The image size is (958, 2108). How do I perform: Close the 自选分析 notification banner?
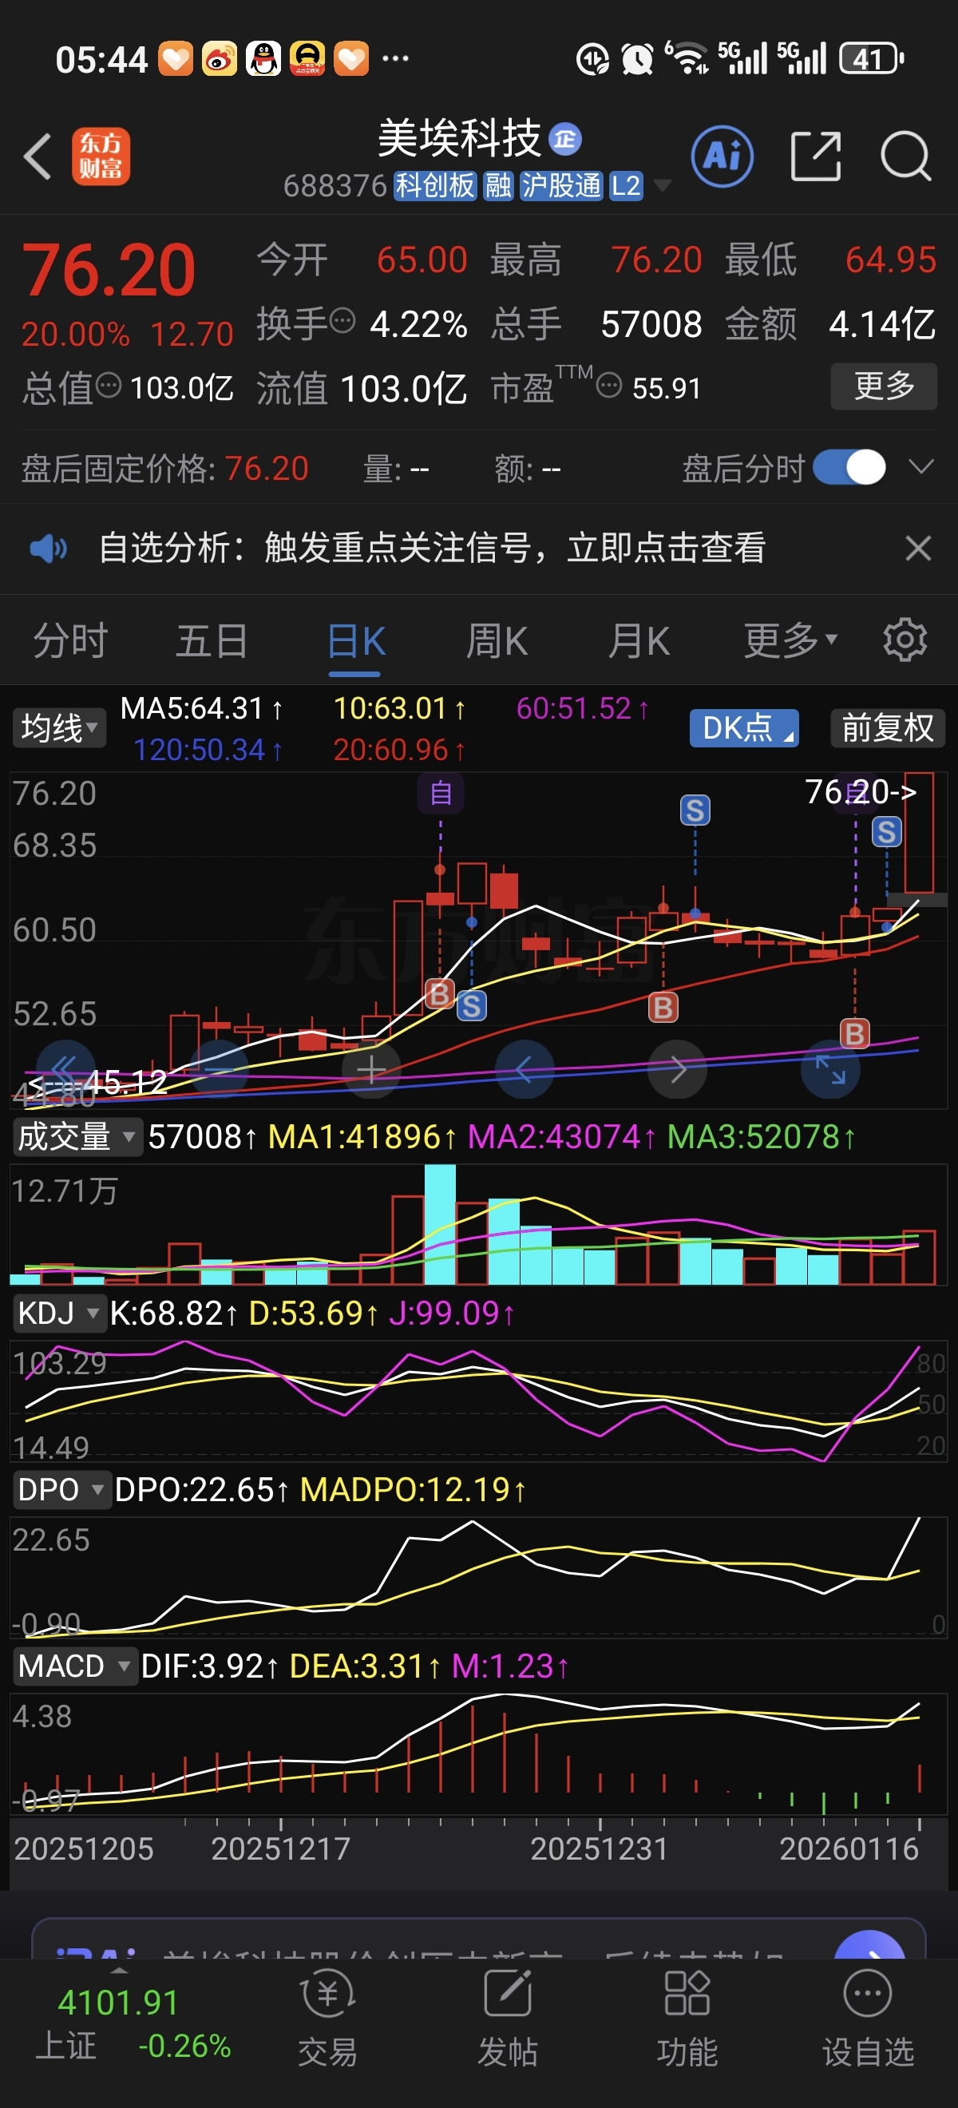coord(918,548)
